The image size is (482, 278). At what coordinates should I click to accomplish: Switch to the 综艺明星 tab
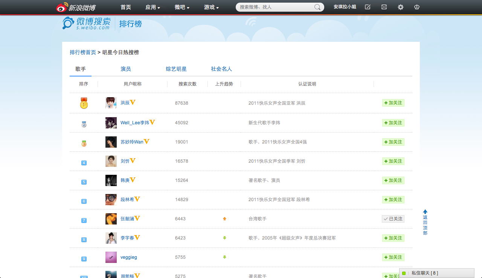coord(176,69)
